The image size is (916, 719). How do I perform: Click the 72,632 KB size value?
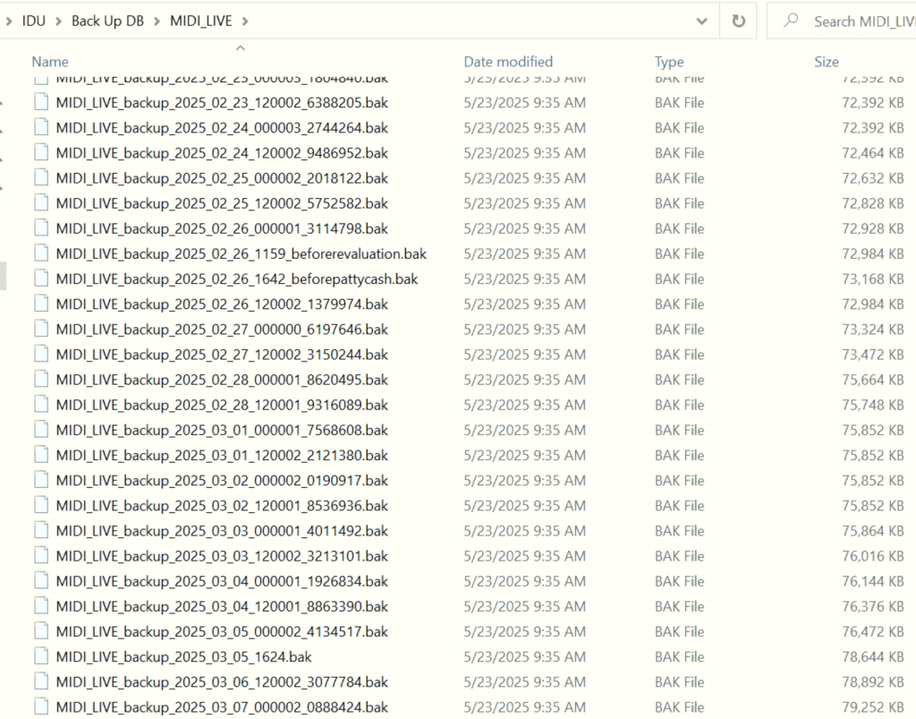click(x=873, y=177)
